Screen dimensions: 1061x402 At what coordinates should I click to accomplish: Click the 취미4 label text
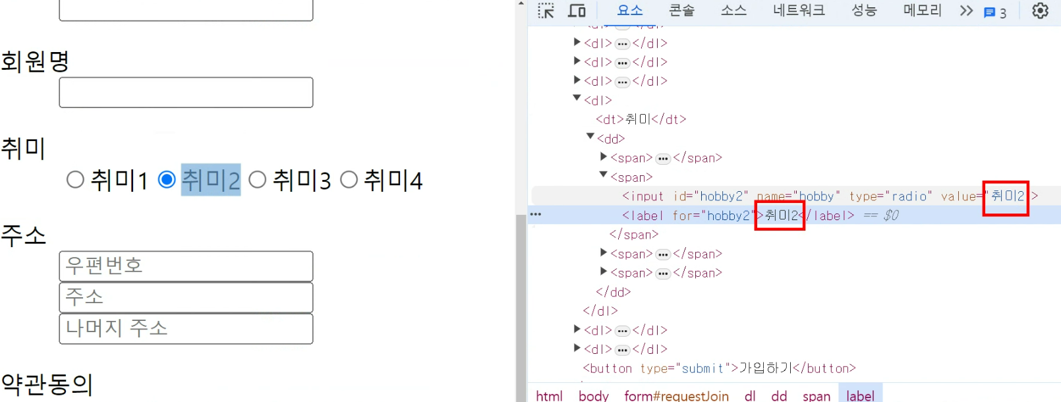click(x=393, y=180)
